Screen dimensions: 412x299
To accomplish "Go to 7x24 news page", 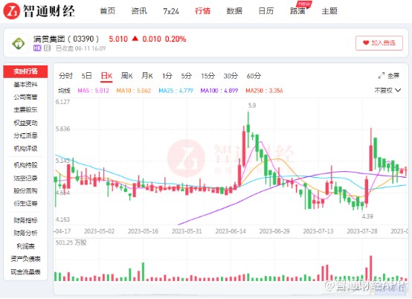I will tap(171, 11).
